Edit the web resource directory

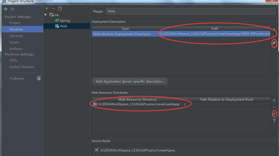pyautogui.click(x=274, y=114)
